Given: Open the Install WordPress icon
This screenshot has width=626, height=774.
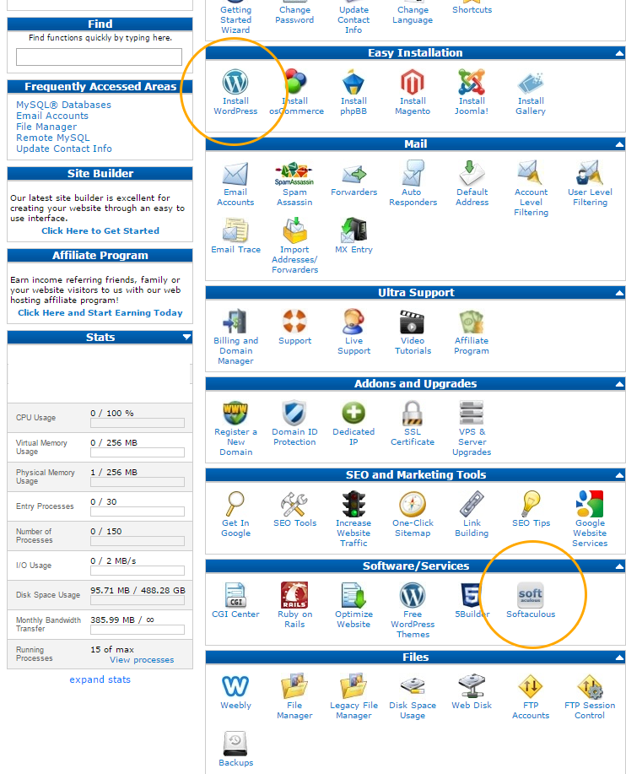Looking at the screenshot, I should point(235,82).
